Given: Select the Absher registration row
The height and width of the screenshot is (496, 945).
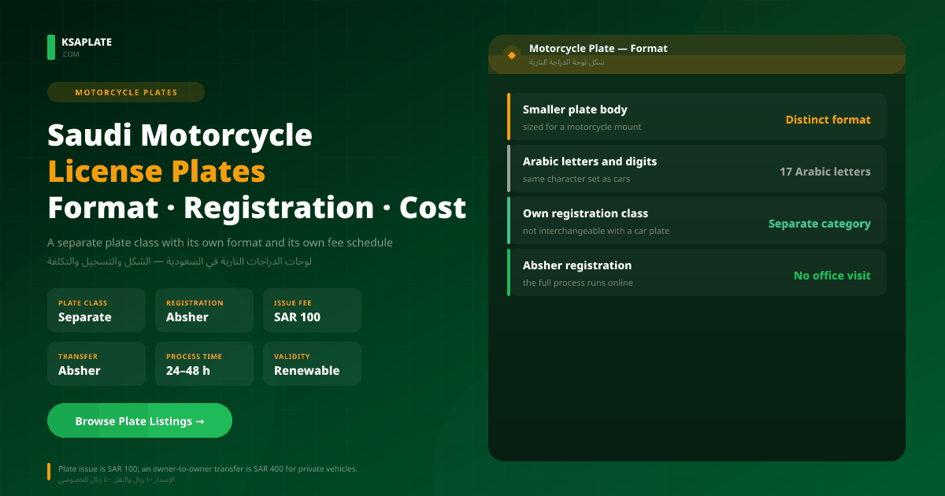Looking at the screenshot, I should tap(697, 272).
